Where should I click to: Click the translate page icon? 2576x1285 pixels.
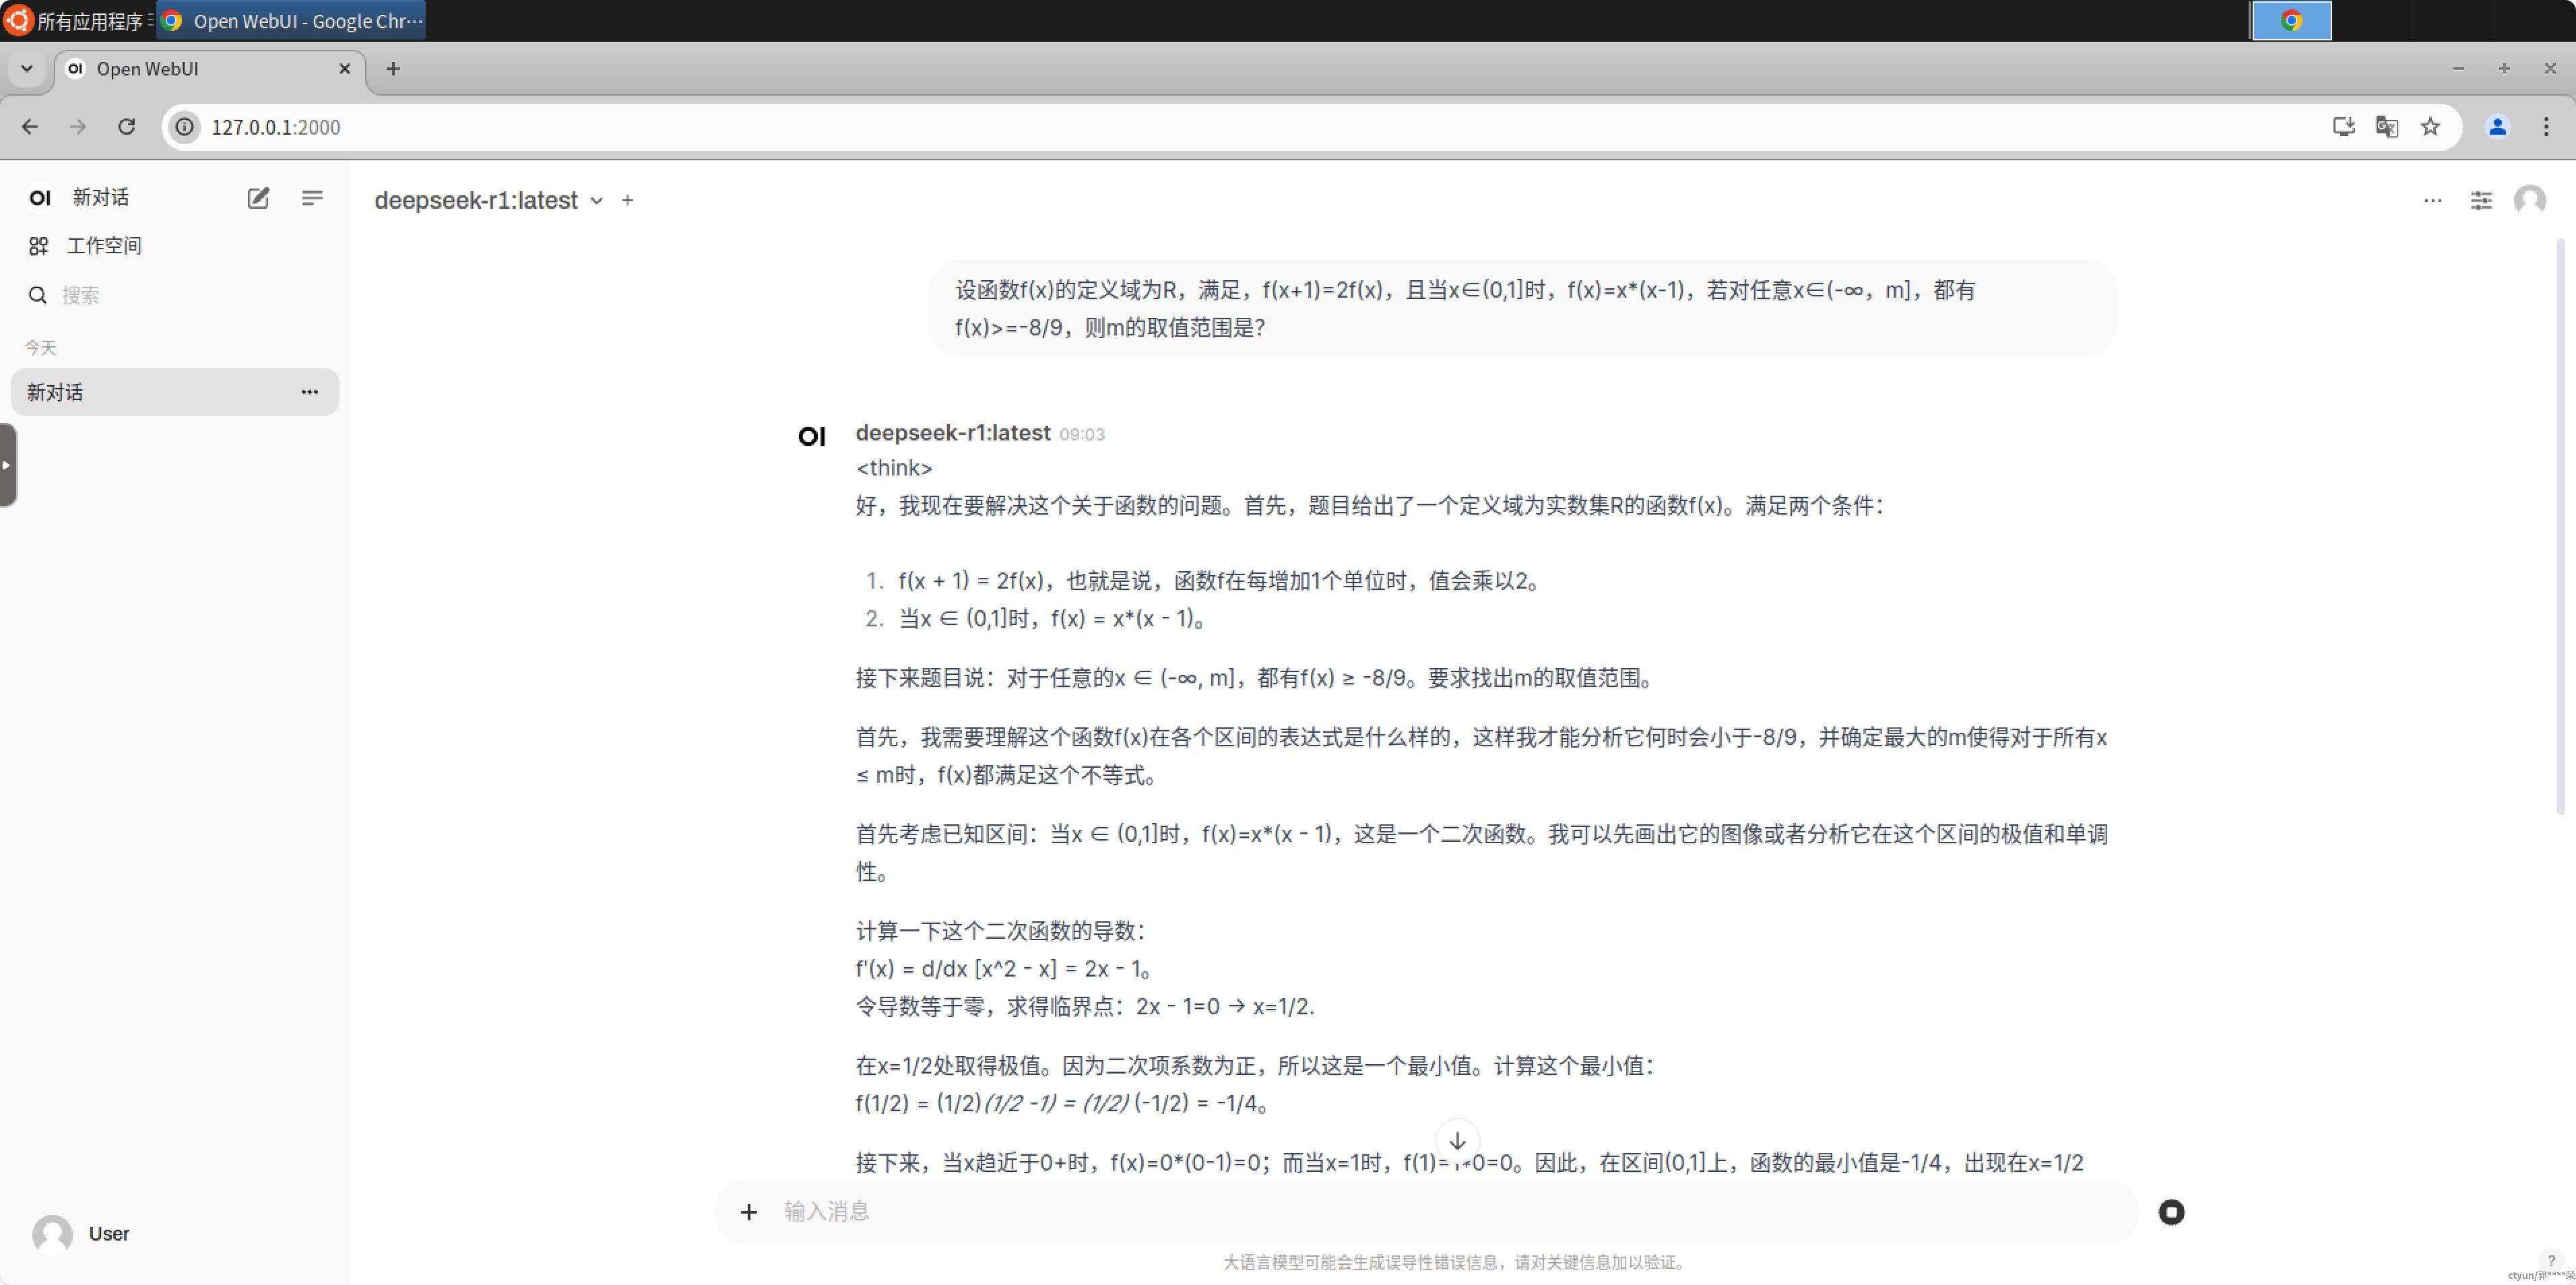pos(2387,127)
